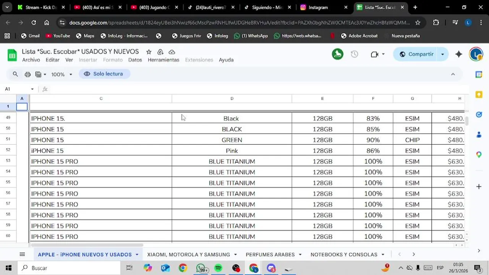Image resolution: width=489 pixels, height=275 pixels.
Task: Open Google Maps side panel
Action: pyautogui.click(x=479, y=154)
